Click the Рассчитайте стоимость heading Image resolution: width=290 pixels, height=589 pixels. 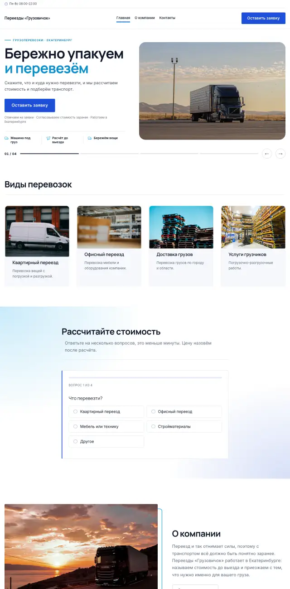click(111, 332)
